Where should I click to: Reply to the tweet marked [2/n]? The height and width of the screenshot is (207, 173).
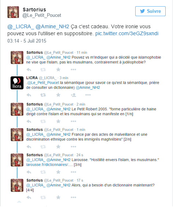point(29,146)
